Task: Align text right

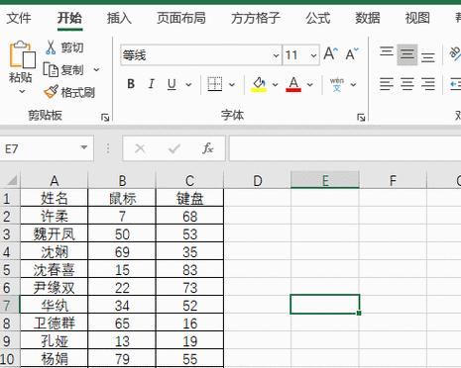Action: coord(428,84)
